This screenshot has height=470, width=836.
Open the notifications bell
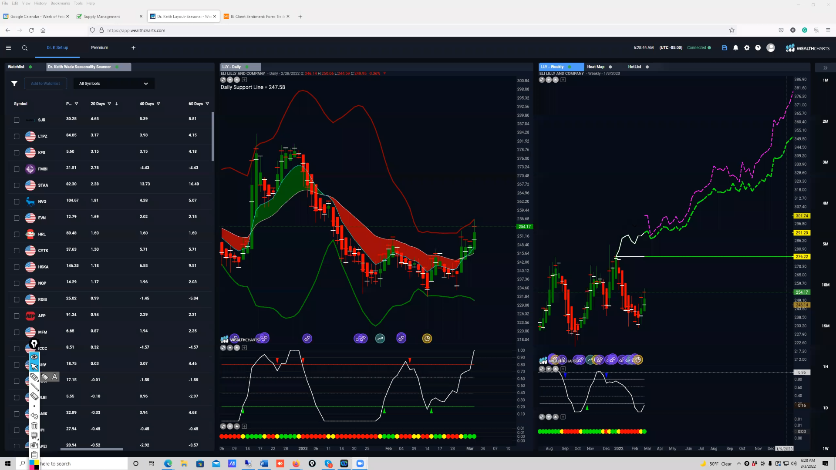[736, 48]
